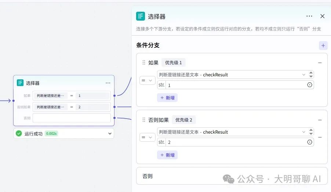The height and width of the screenshot is (192, 331).
Task: Open the more options menu in the panel header
Action: [309, 16]
